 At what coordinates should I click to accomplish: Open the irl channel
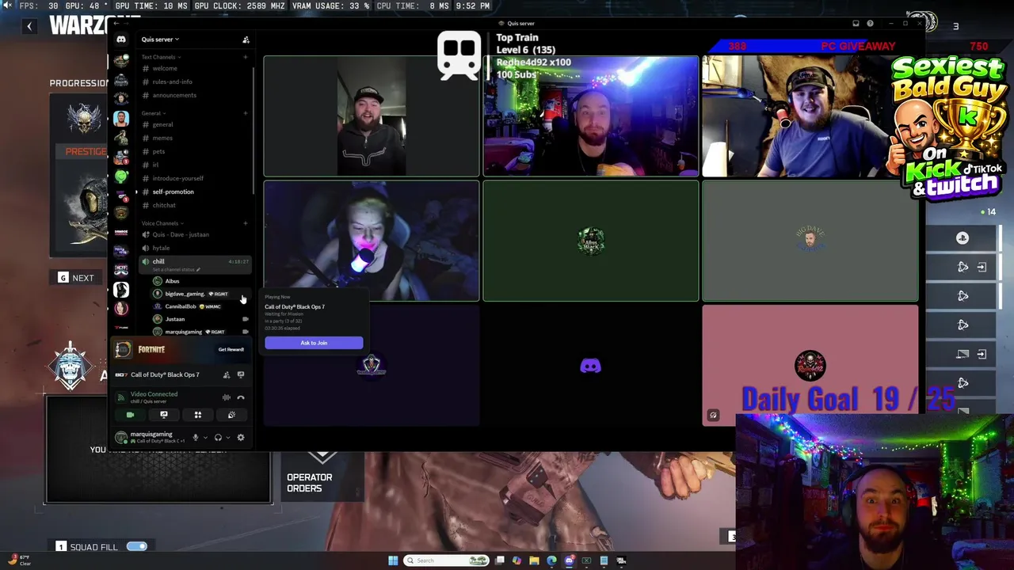click(x=194, y=165)
